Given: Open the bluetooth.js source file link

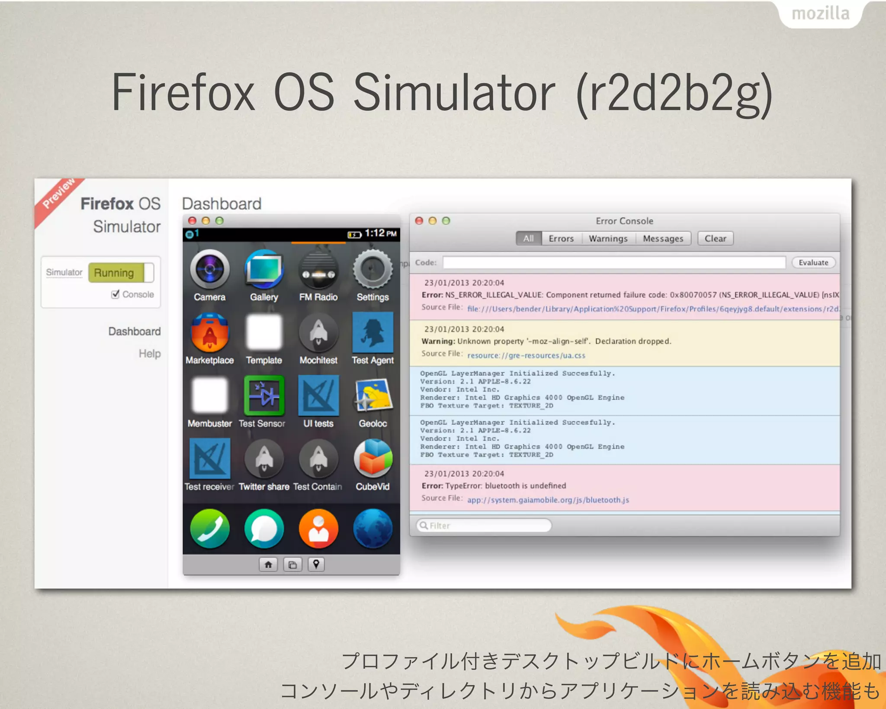Looking at the screenshot, I should pyautogui.click(x=548, y=500).
